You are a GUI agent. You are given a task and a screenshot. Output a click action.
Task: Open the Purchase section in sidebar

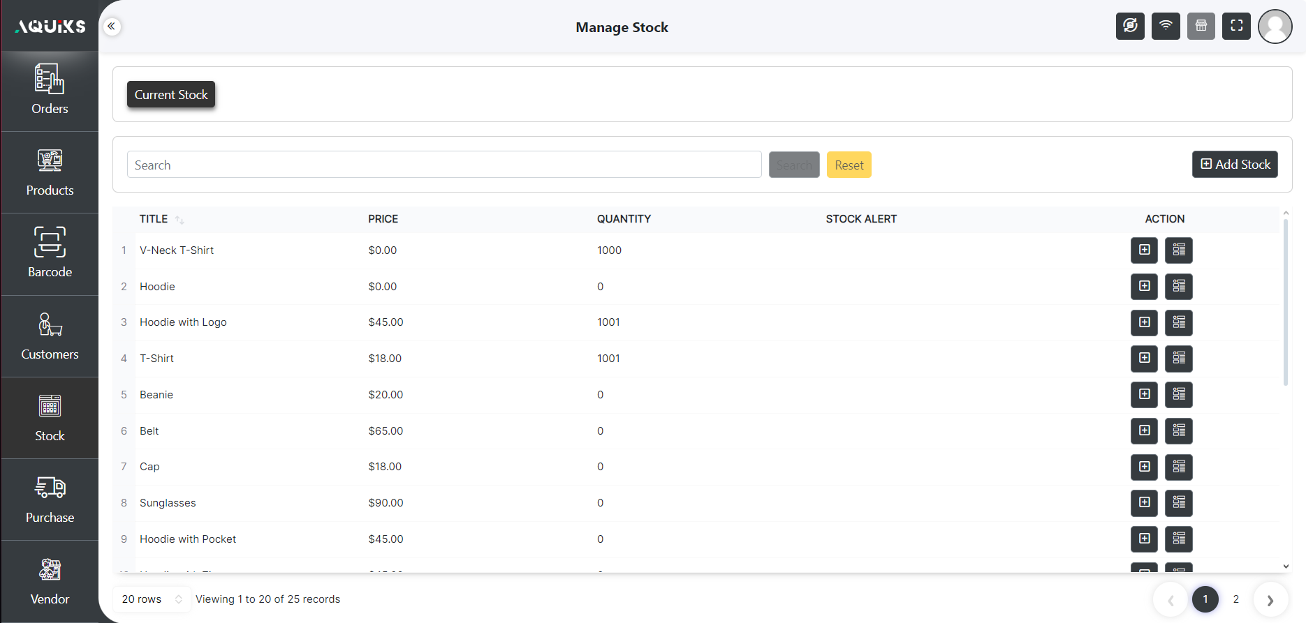pyautogui.click(x=50, y=500)
